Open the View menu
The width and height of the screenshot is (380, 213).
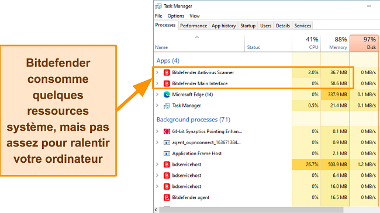tap(194, 16)
